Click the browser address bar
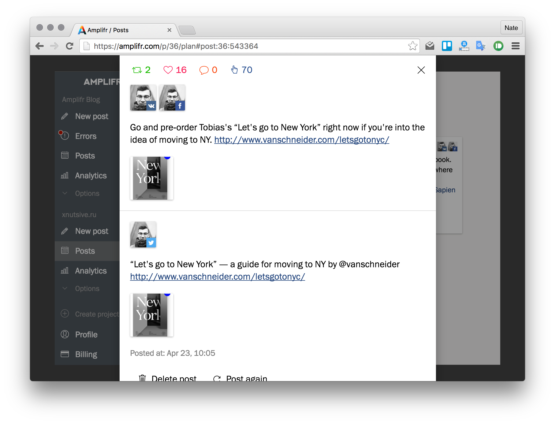The height and width of the screenshot is (424, 555). tap(241, 46)
